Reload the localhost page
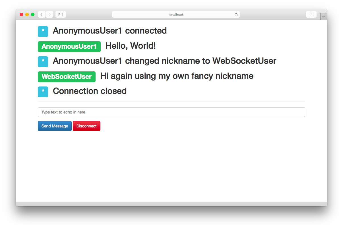Screen dimensions: 343x229 236,15
